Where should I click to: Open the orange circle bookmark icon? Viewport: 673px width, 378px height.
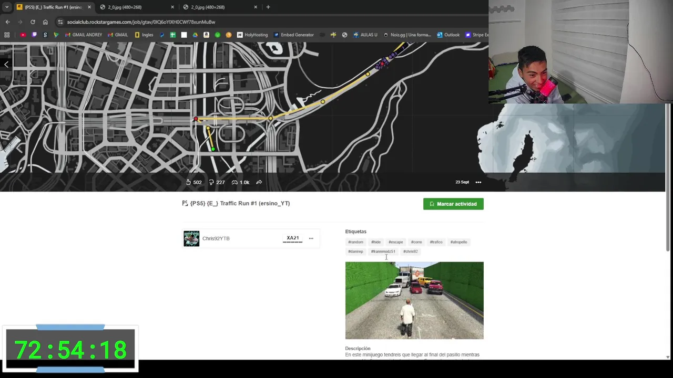tap(229, 35)
